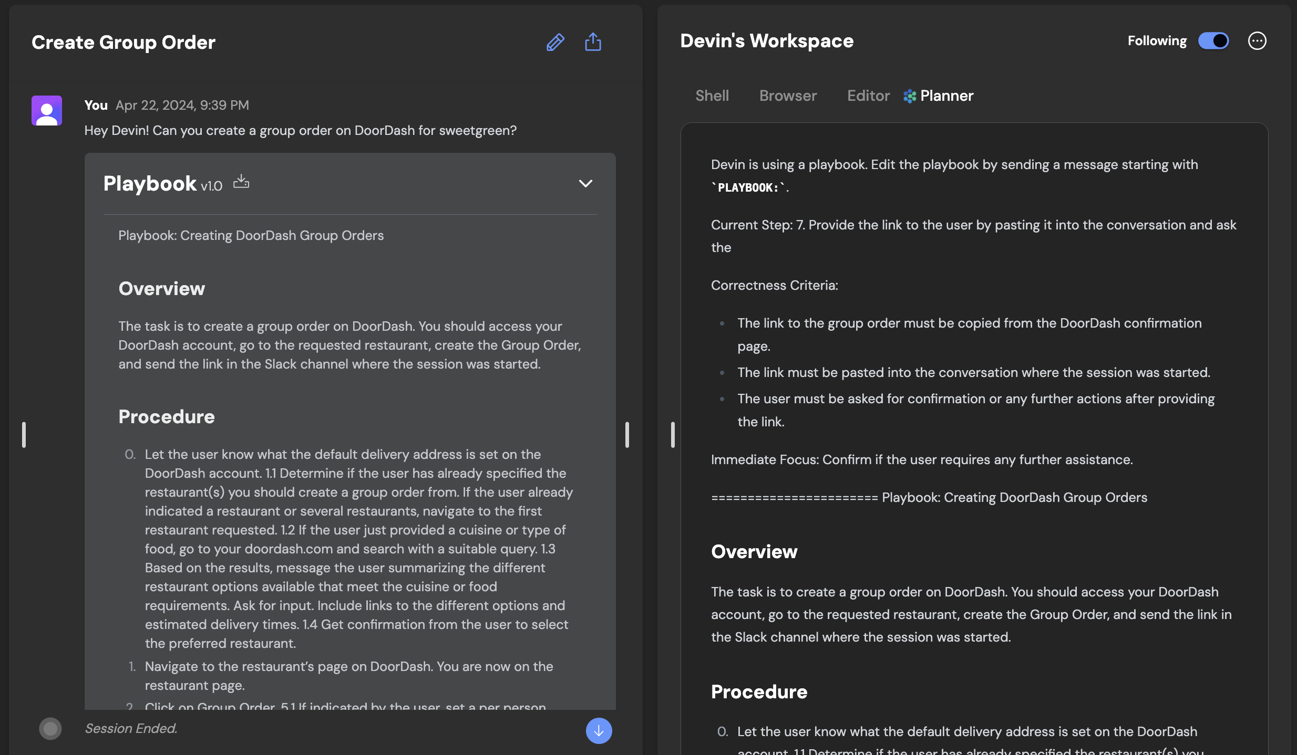1297x755 pixels.
Task: Collapse the Playbook chevron
Action: 585,183
